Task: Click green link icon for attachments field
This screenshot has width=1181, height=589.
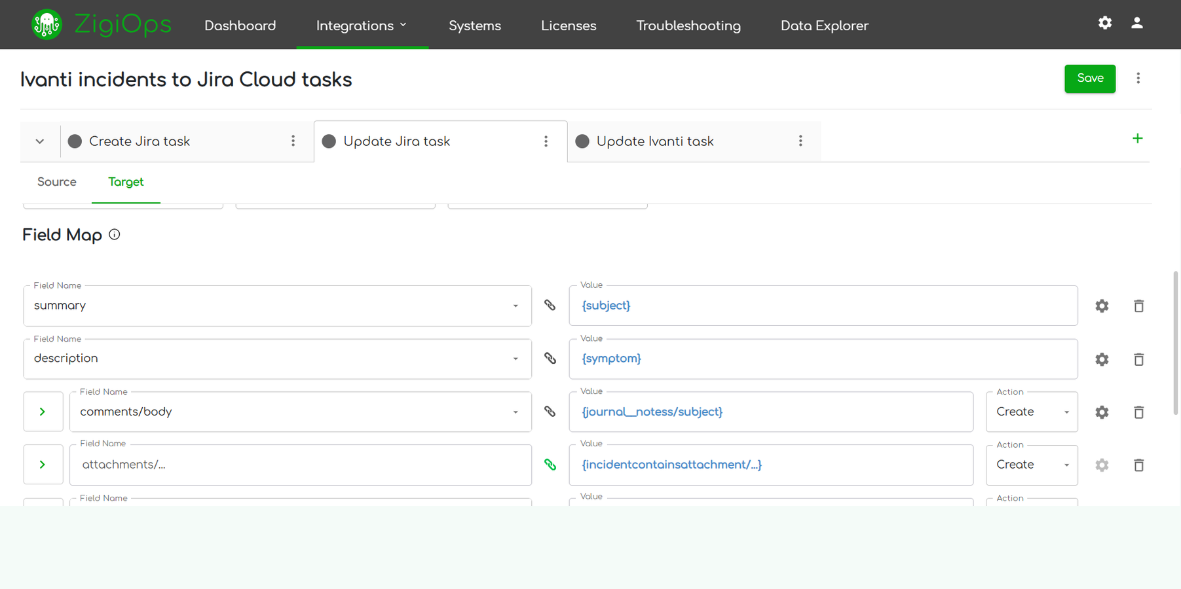Action: click(x=550, y=465)
